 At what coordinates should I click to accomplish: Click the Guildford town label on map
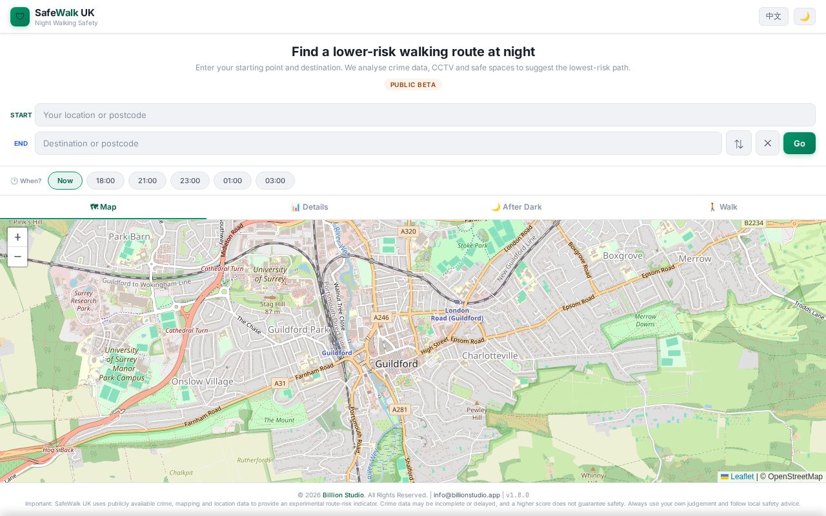tap(396, 364)
